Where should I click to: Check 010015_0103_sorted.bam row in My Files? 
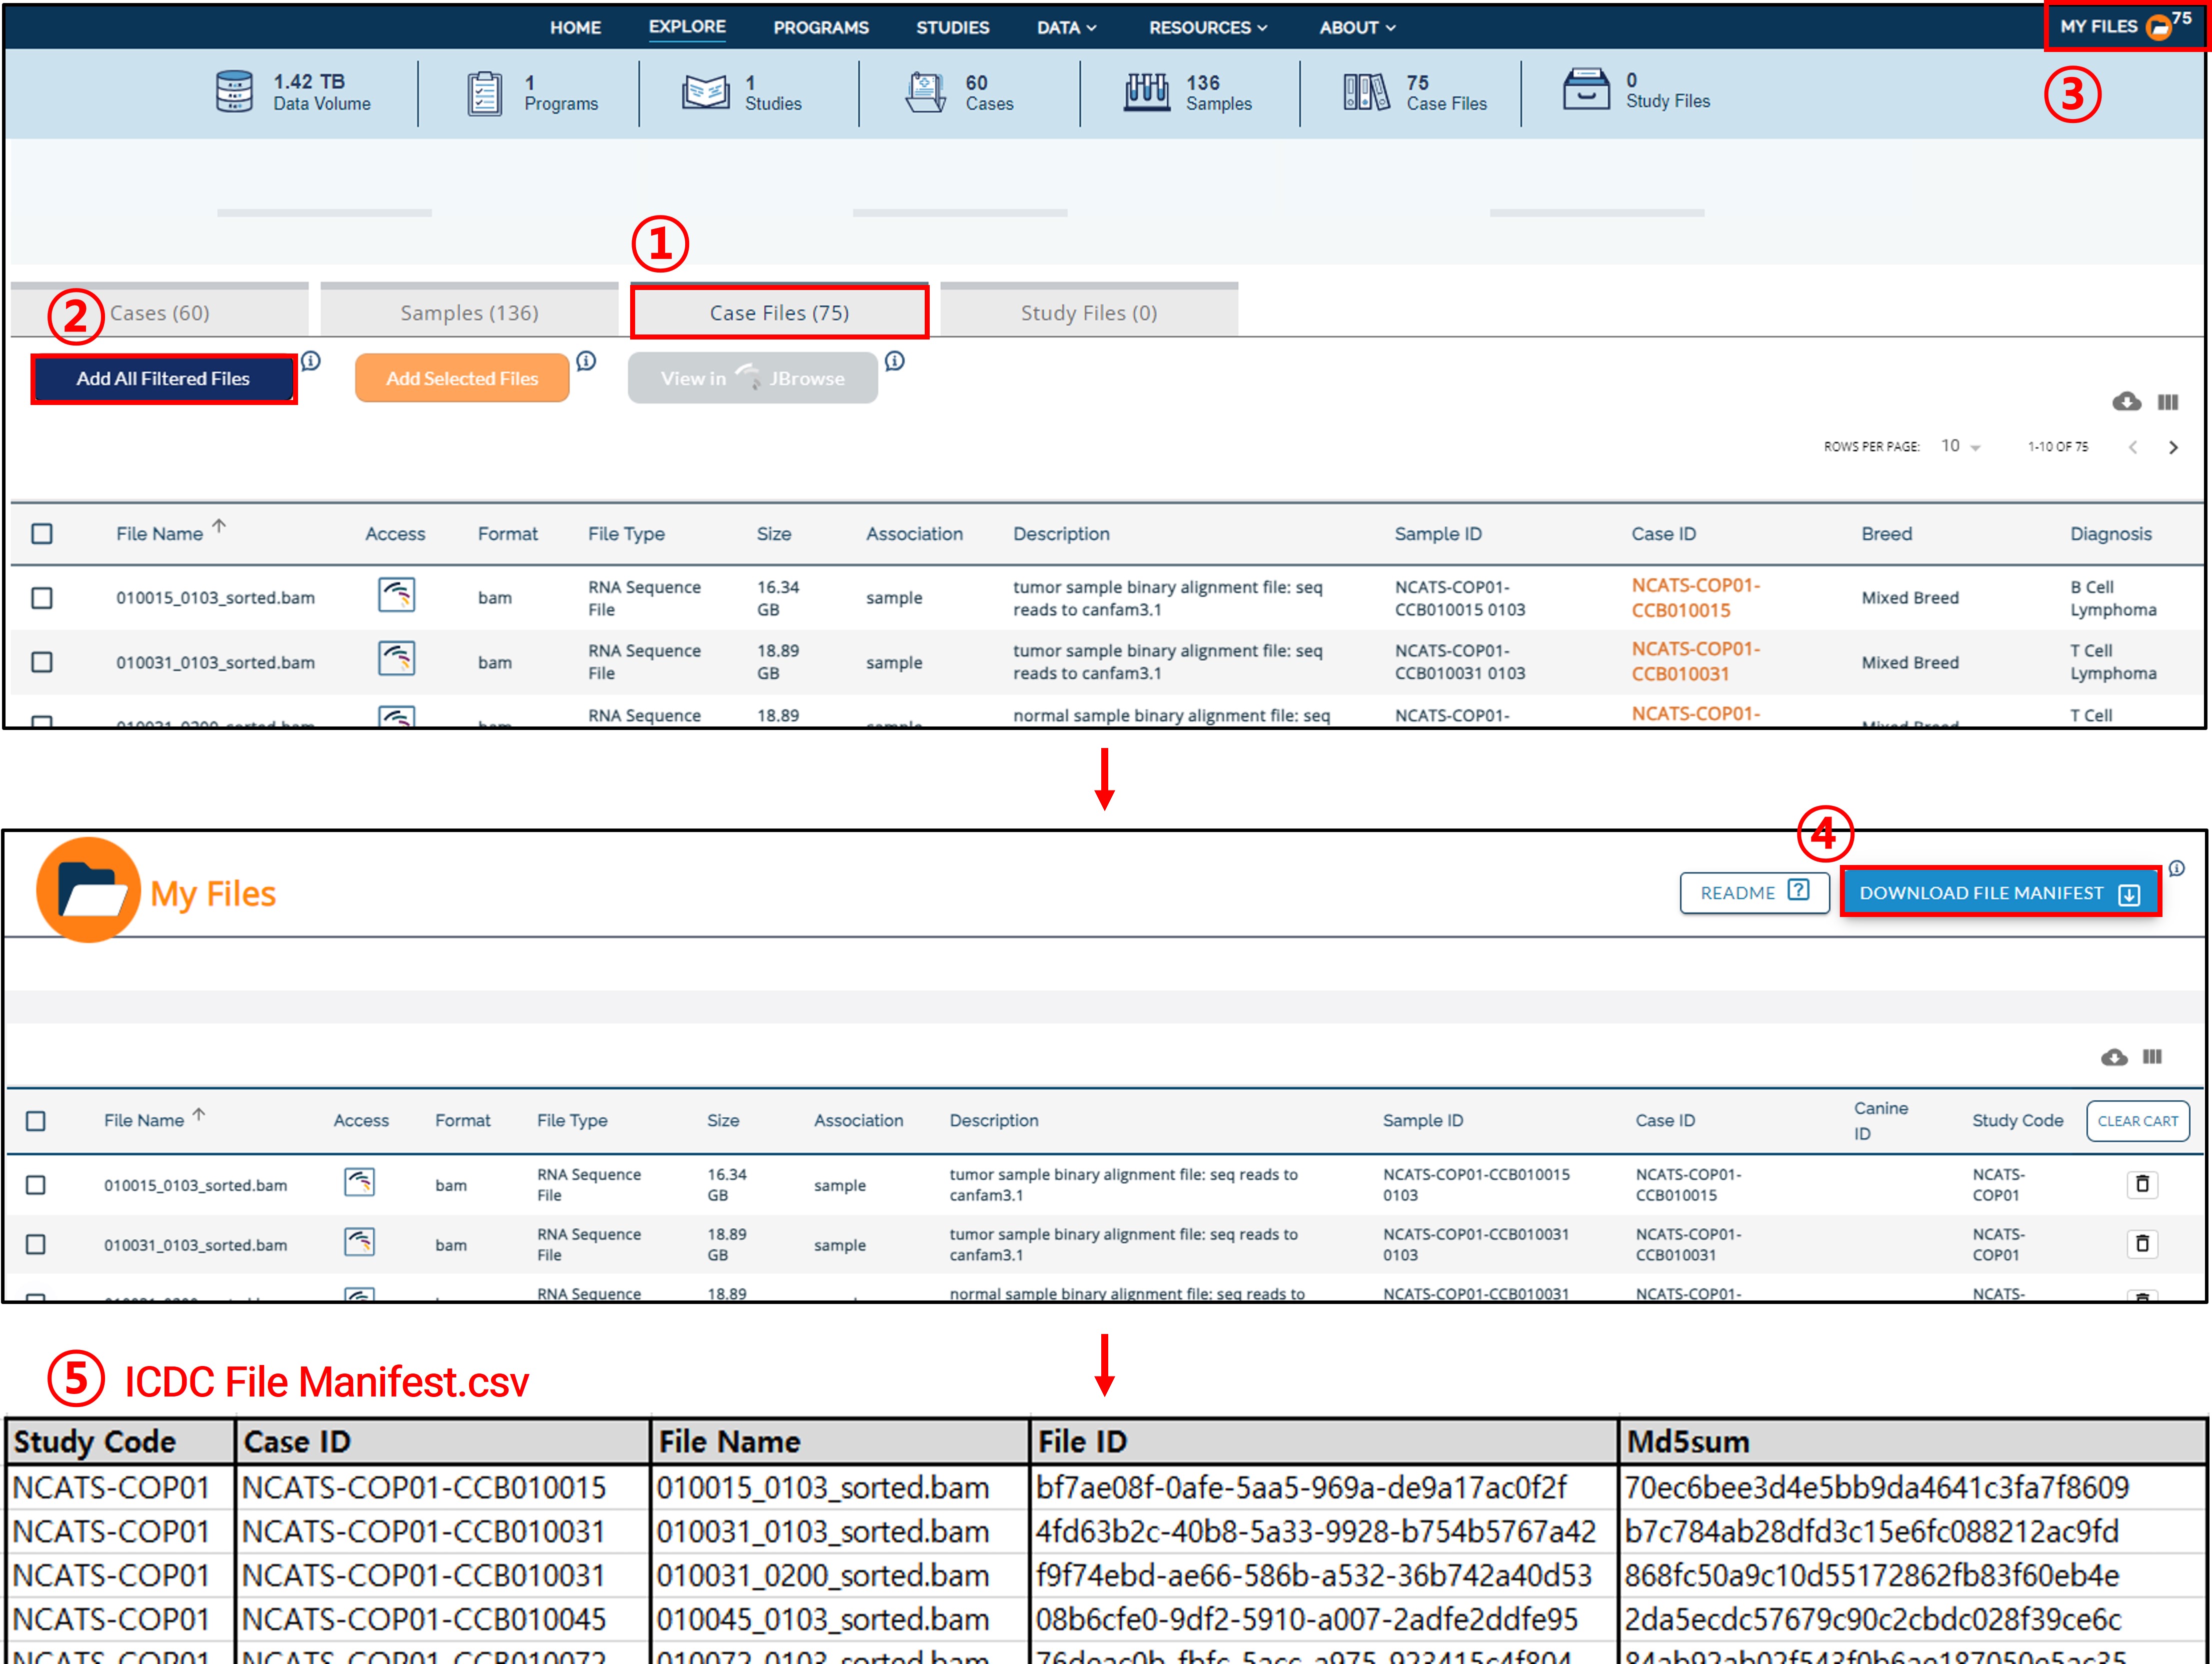click(x=36, y=1185)
